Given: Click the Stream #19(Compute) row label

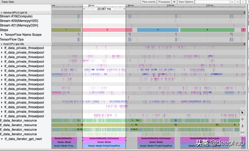Looking at the screenshot, I should point(16,16).
